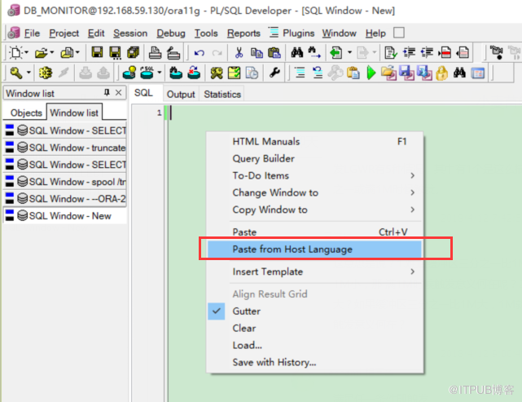The image size is (522, 402).
Task: Open Query Builder from context menu
Action: tap(314, 159)
